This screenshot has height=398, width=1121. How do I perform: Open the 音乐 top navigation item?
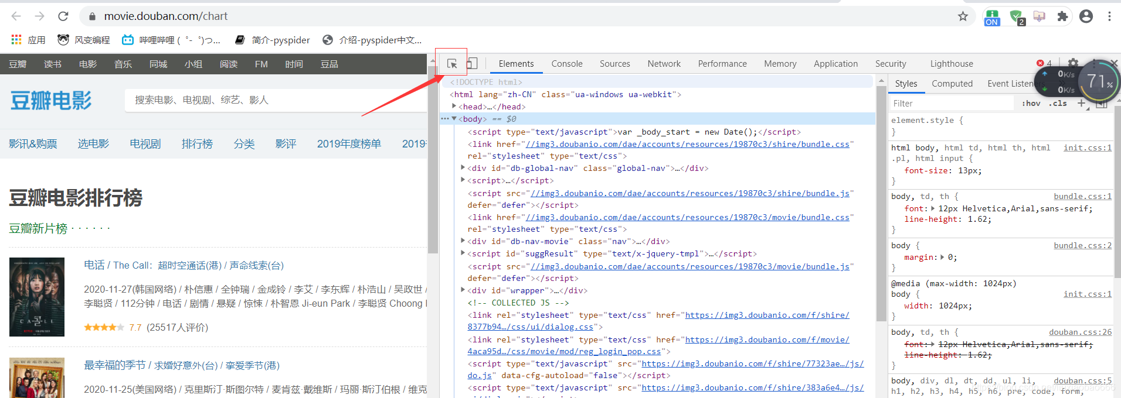tap(123, 64)
